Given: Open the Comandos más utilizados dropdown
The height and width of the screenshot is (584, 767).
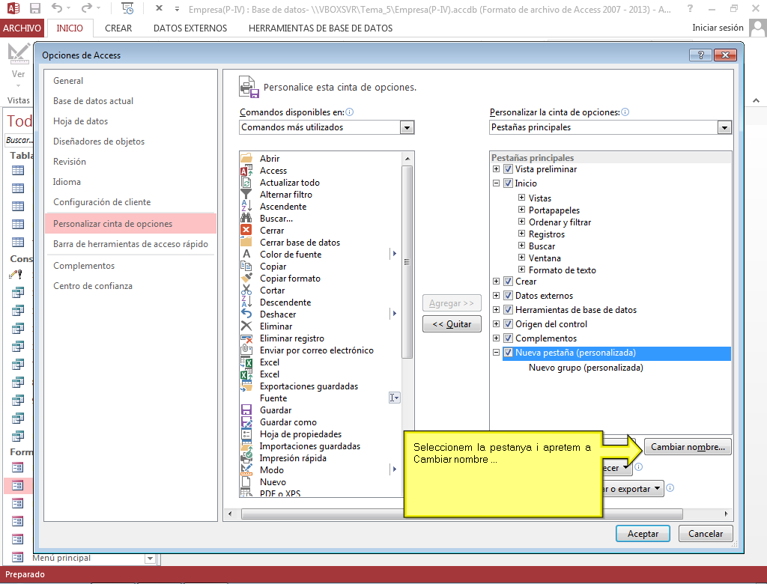Looking at the screenshot, I should (407, 128).
